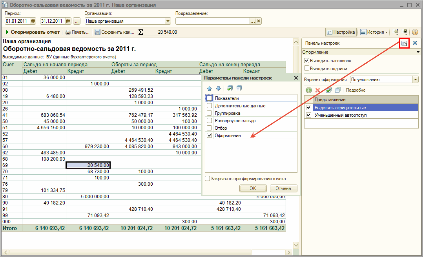Open the Вариант оформления dropdown

416,80
